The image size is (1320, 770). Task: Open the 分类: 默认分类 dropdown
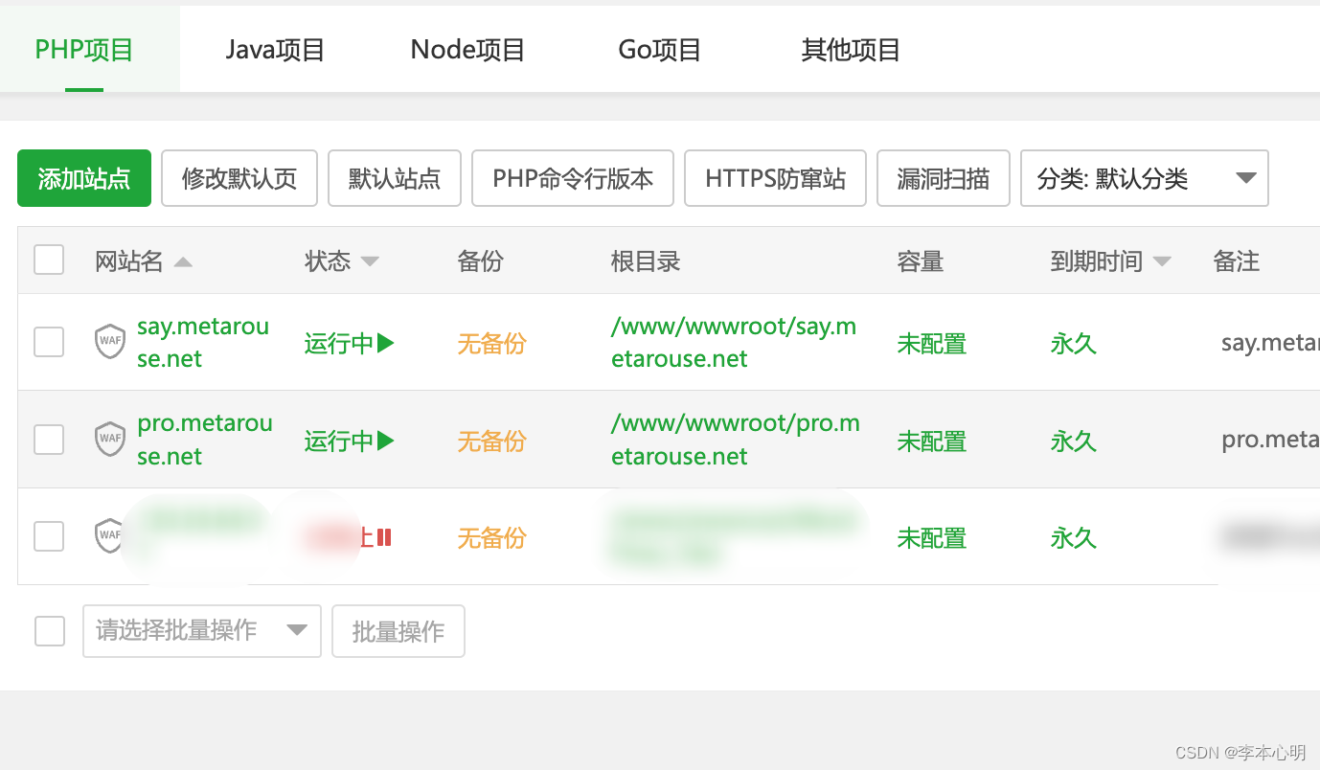[x=1145, y=178]
